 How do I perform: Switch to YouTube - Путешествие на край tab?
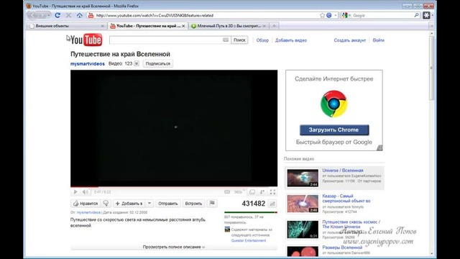(148, 26)
